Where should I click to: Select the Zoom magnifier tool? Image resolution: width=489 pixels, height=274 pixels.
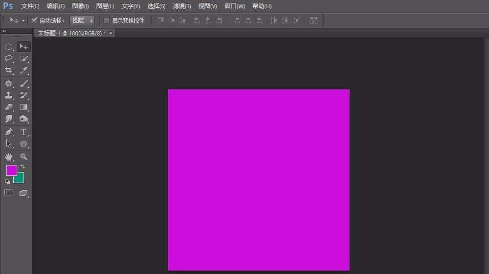(x=23, y=157)
